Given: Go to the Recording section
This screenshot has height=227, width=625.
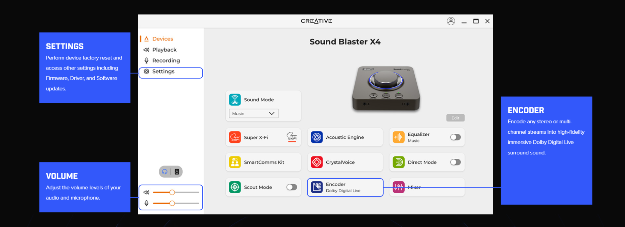Looking at the screenshot, I should point(166,61).
